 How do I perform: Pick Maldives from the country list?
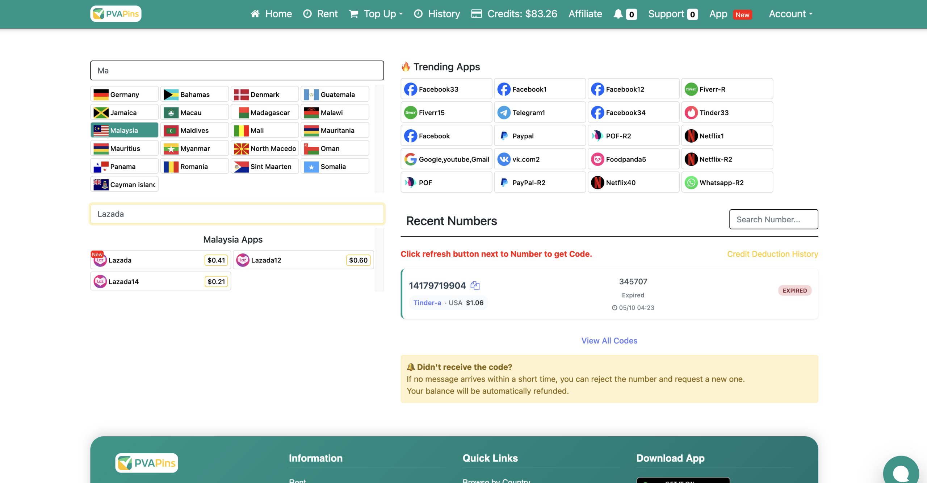[194, 130]
